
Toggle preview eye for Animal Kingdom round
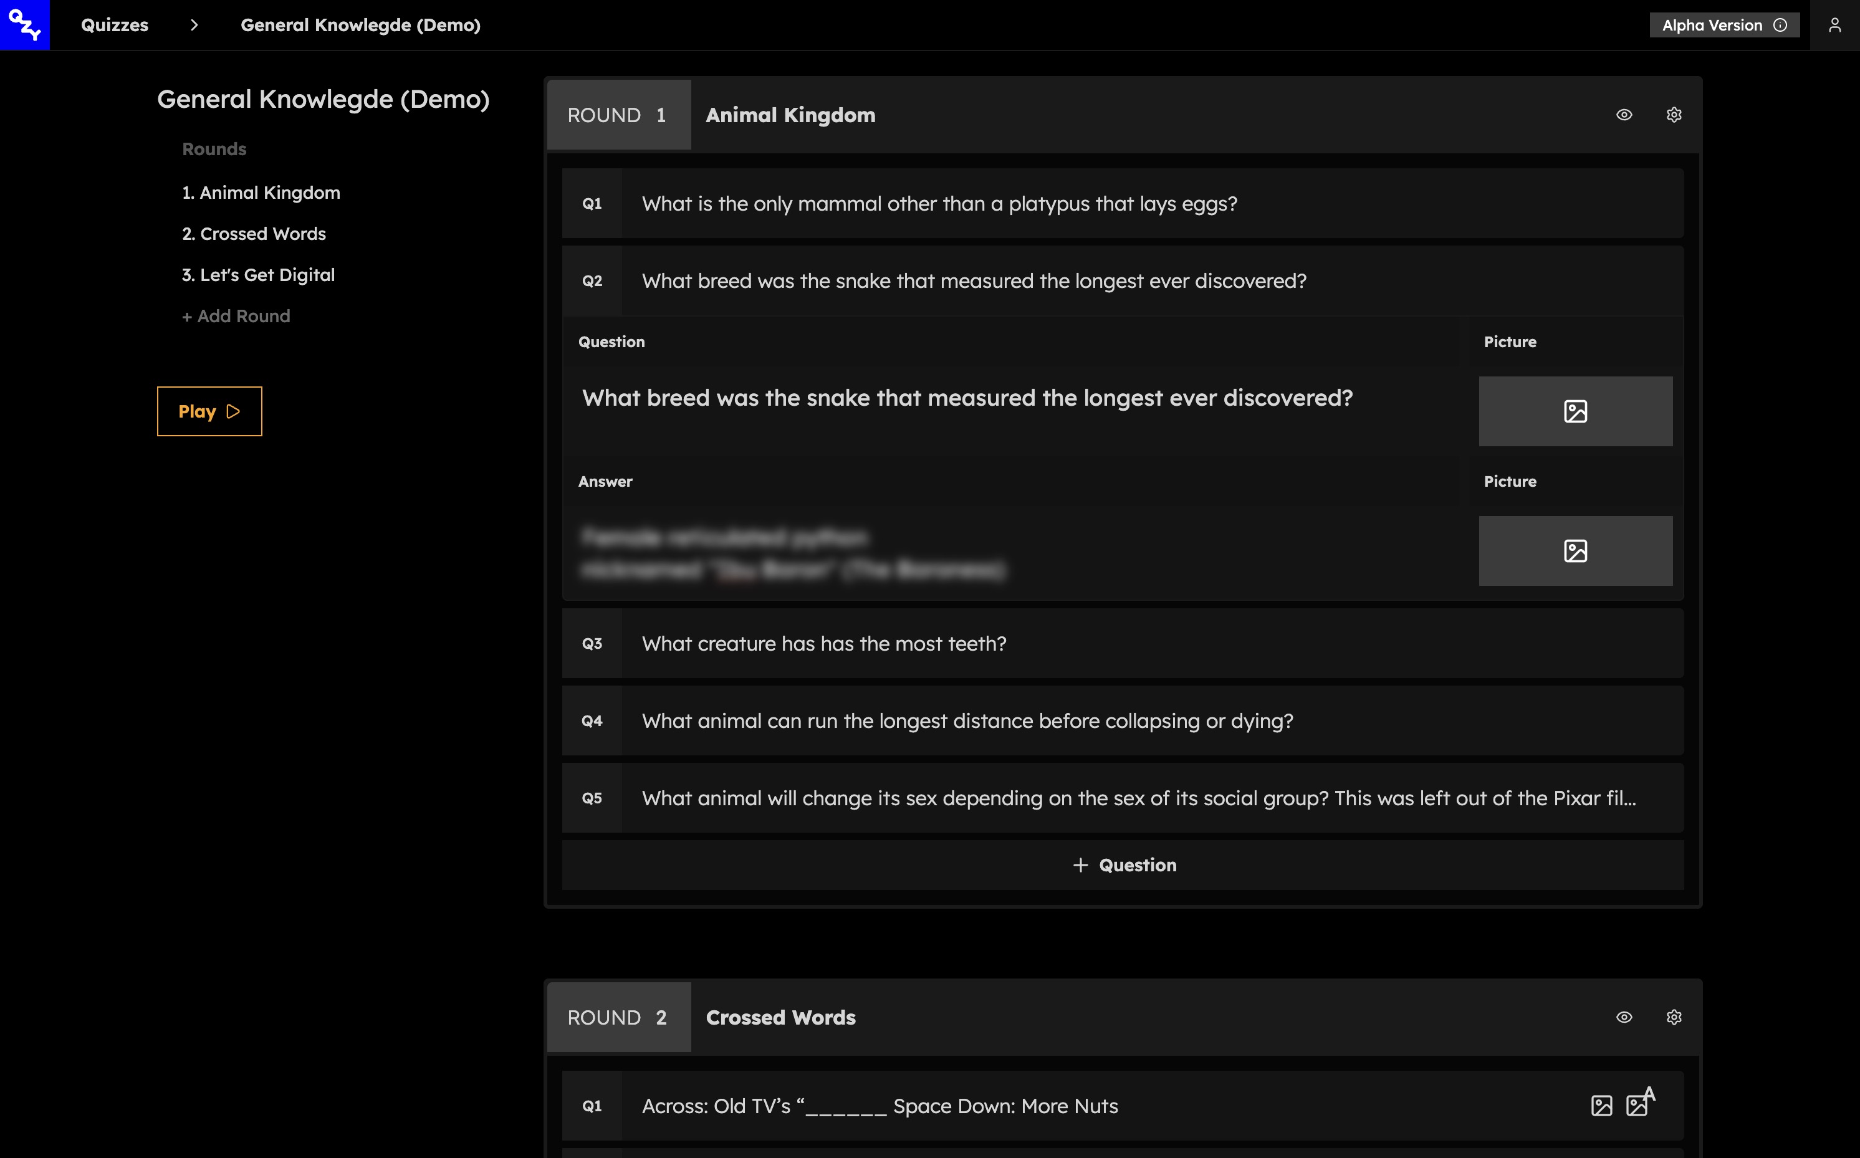1625,114
